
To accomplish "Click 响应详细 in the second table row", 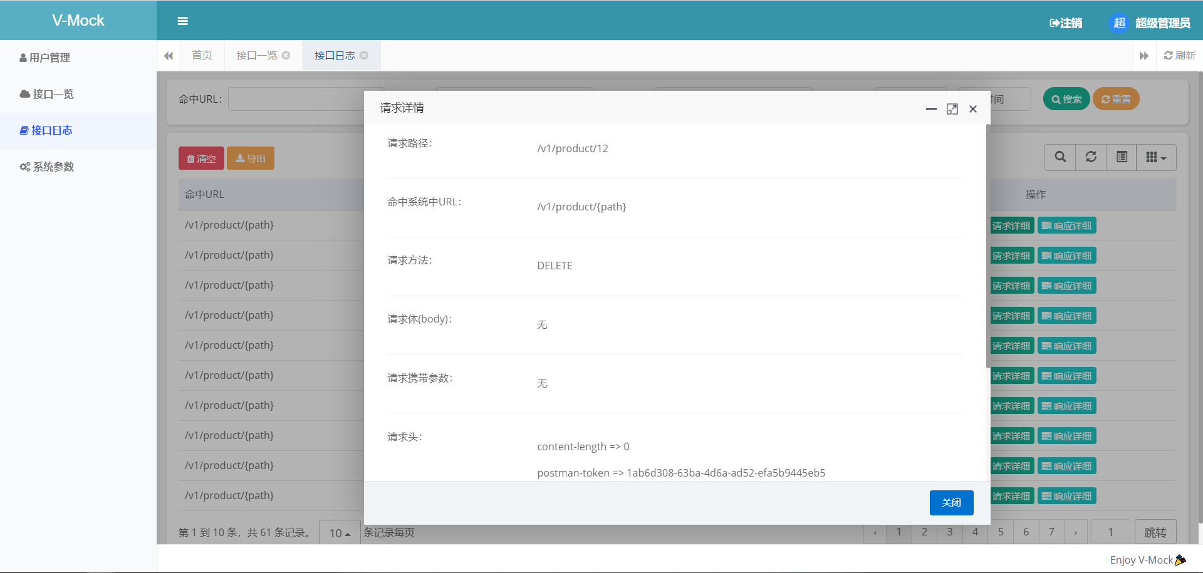I will tap(1066, 256).
